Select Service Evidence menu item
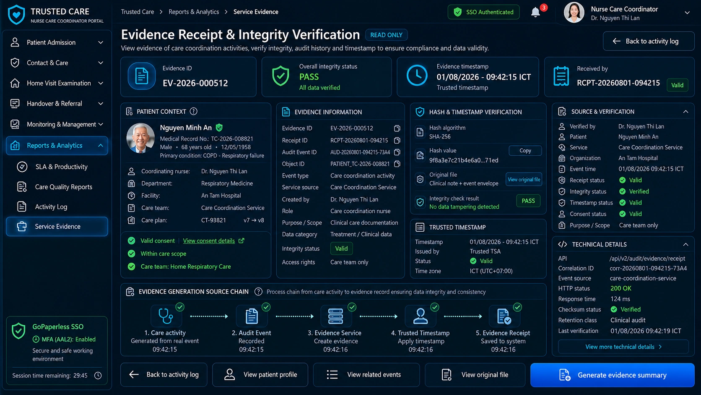 pyautogui.click(x=57, y=227)
